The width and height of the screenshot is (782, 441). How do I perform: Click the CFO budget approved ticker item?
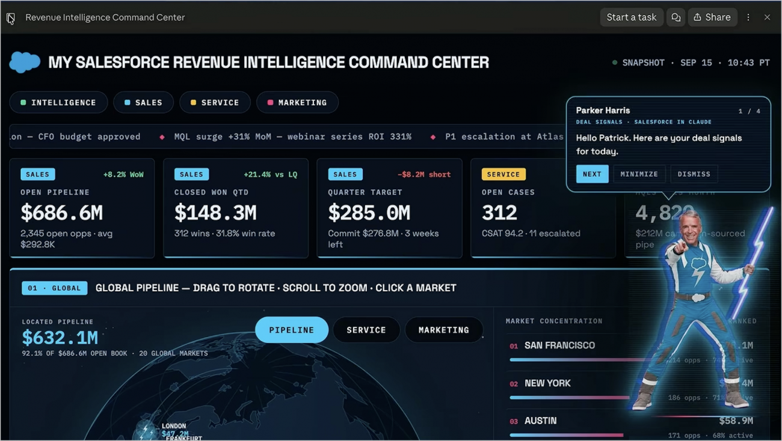pos(75,137)
